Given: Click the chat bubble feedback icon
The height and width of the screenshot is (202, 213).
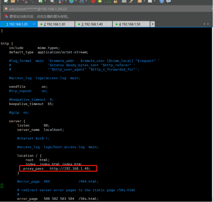Looking at the screenshot, I should [168, 1].
